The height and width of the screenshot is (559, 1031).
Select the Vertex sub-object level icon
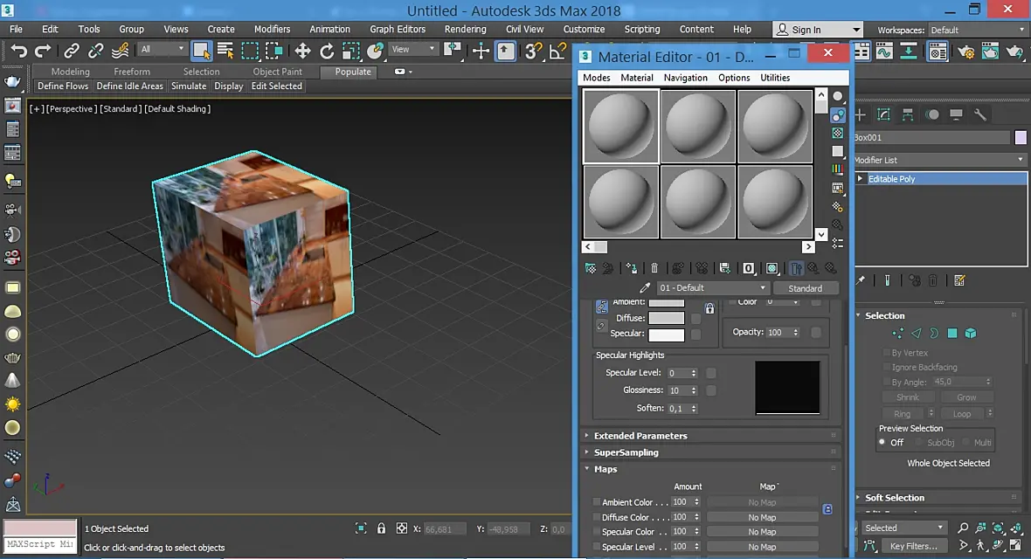click(x=897, y=334)
